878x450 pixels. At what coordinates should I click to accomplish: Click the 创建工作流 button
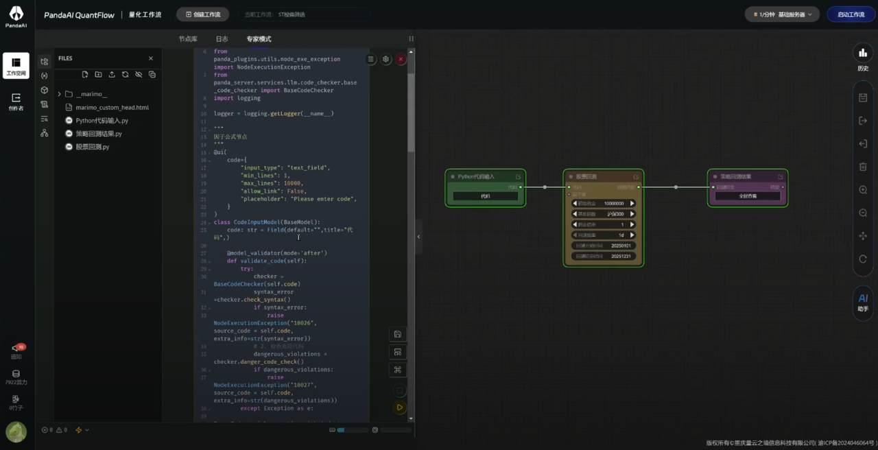(203, 14)
